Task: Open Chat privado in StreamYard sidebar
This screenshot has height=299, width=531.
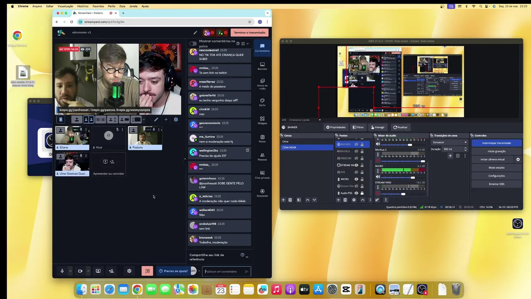Action: 262,175
